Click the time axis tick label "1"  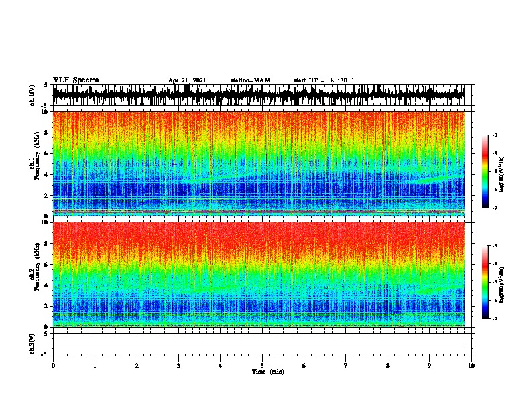(95, 366)
